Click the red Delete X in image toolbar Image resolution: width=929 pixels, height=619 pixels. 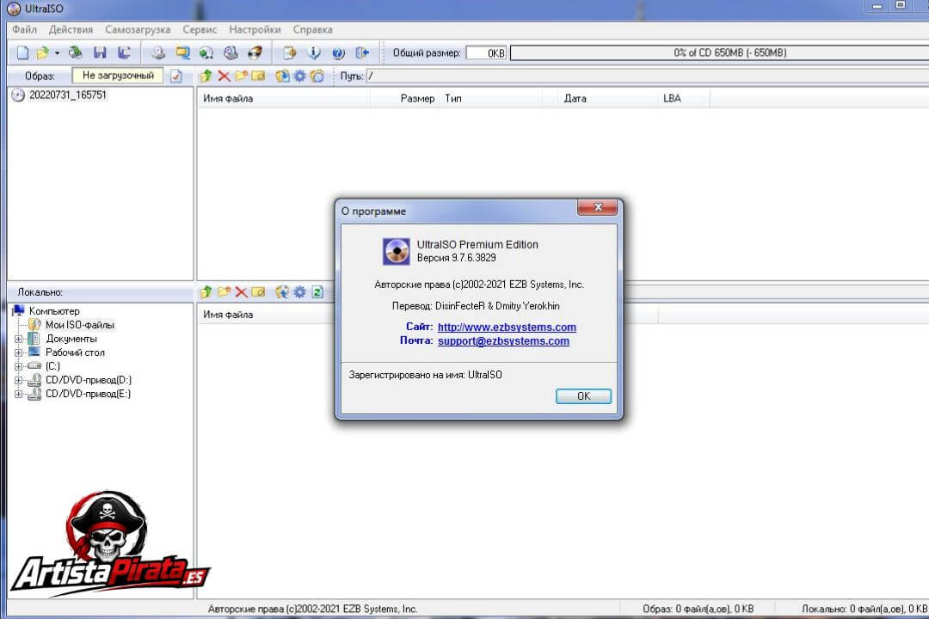224,76
